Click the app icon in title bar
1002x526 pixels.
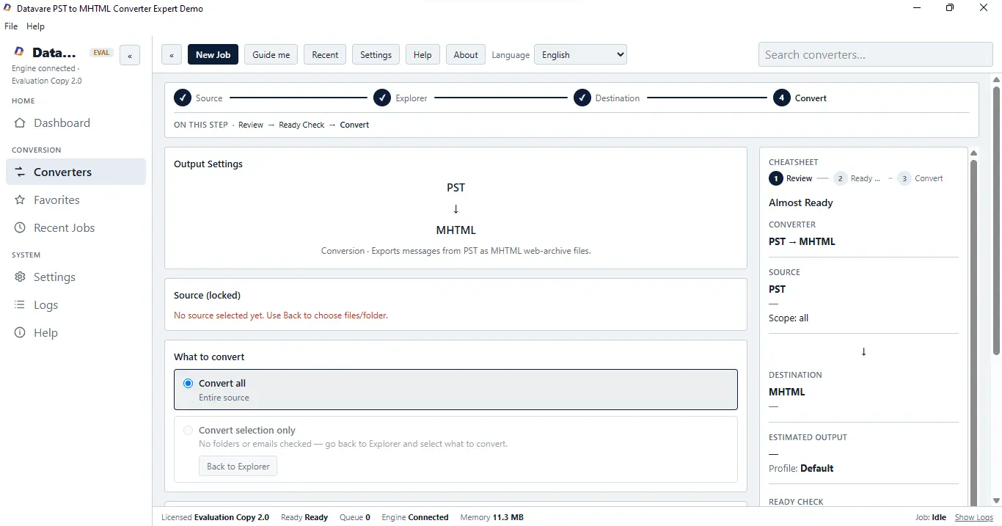tap(7, 8)
